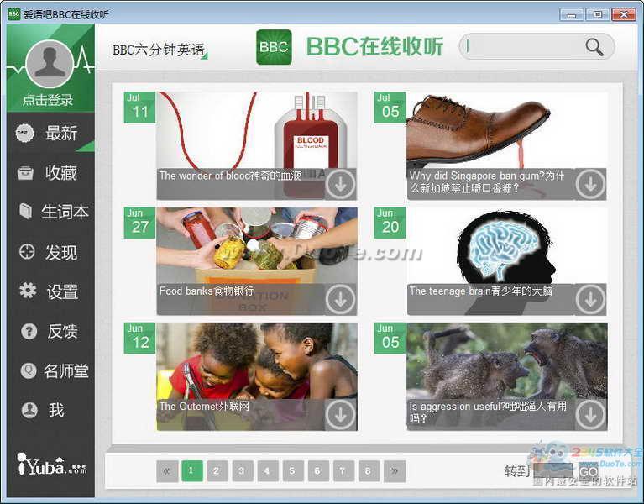
Task: Click the 设置 gear icon
Action: pos(28,291)
